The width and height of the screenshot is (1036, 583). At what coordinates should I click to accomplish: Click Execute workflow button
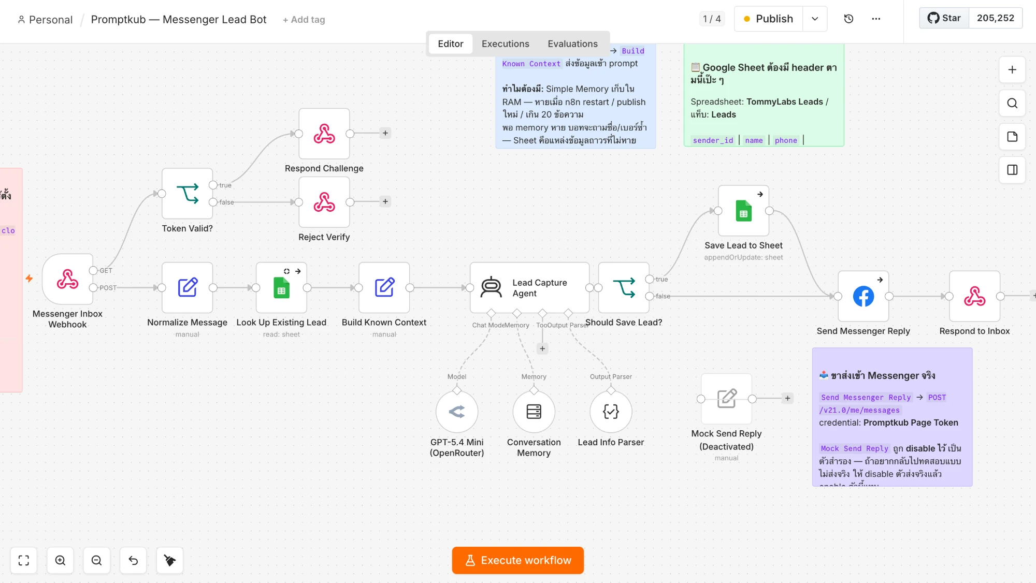pos(517,560)
